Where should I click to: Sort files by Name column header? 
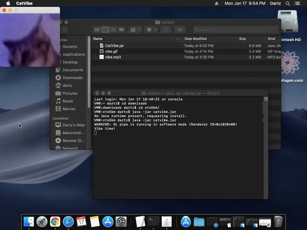click(x=136, y=39)
